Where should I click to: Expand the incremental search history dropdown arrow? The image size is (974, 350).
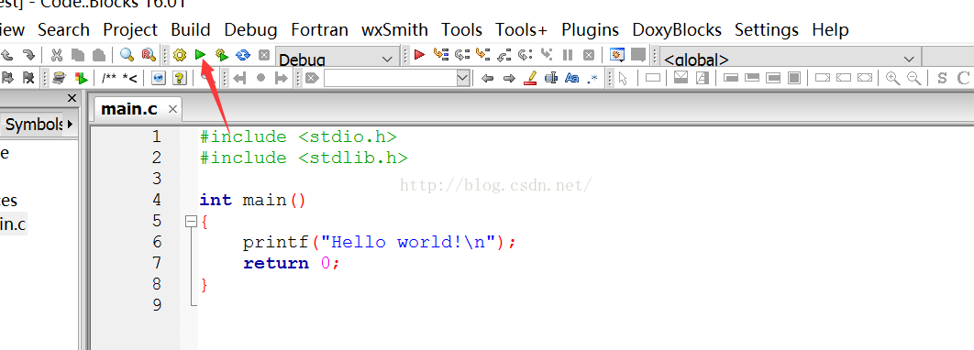(463, 78)
